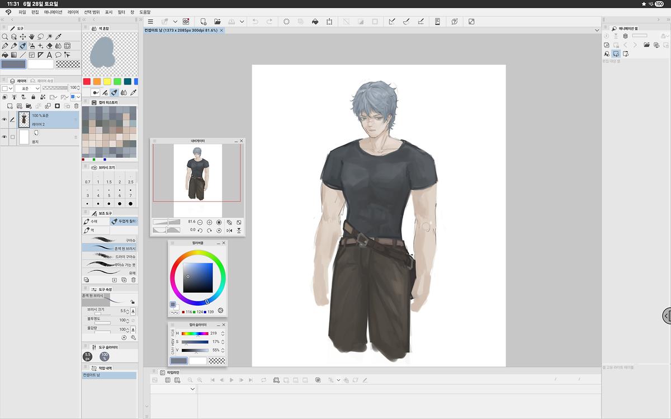
Task: Select the 수채 sub tool group
Action: [x=96, y=222]
